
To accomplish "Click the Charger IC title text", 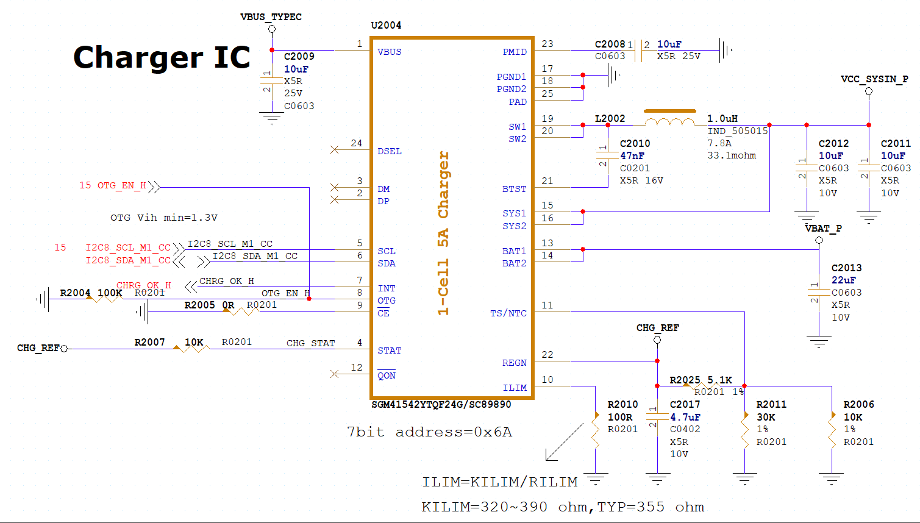I will [162, 57].
